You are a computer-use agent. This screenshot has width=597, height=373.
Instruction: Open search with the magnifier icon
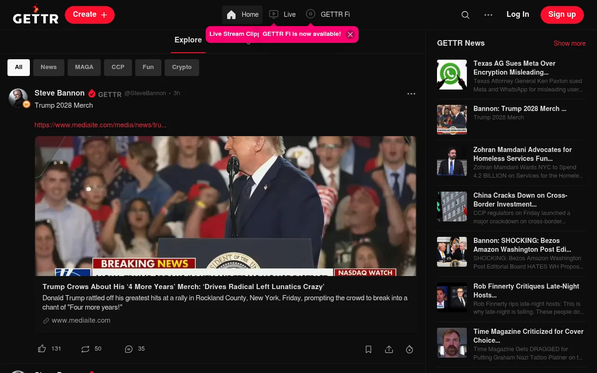[x=465, y=15]
